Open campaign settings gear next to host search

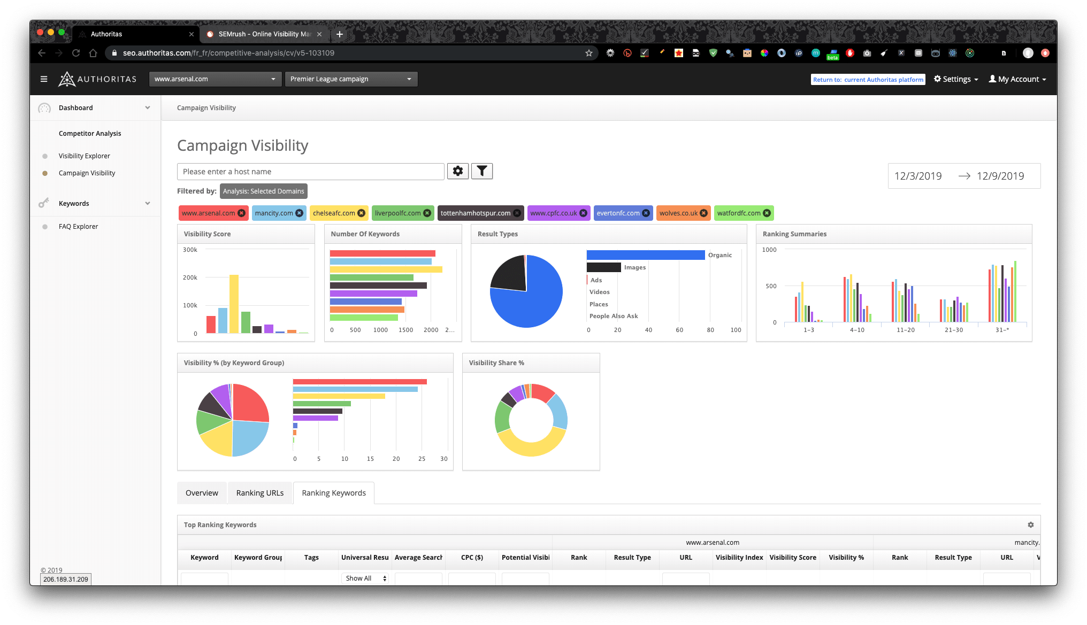[x=458, y=171]
